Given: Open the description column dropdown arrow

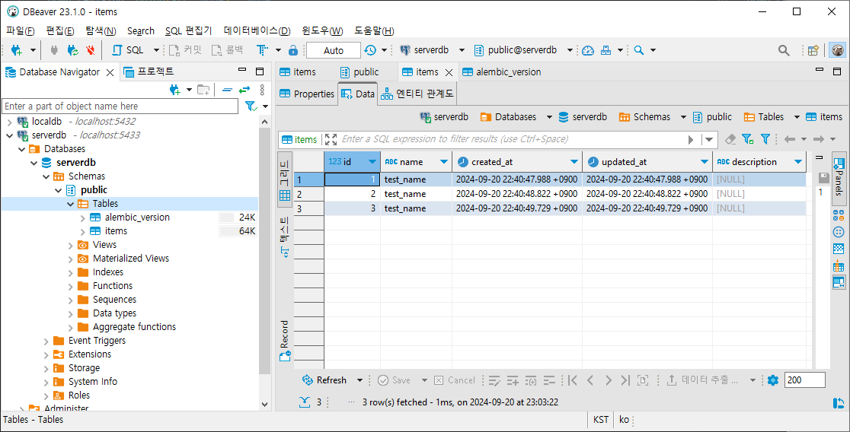Looking at the screenshot, I should [798, 162].
